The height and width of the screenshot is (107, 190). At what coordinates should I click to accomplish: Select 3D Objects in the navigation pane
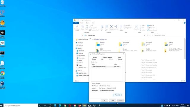click(80, 51)
